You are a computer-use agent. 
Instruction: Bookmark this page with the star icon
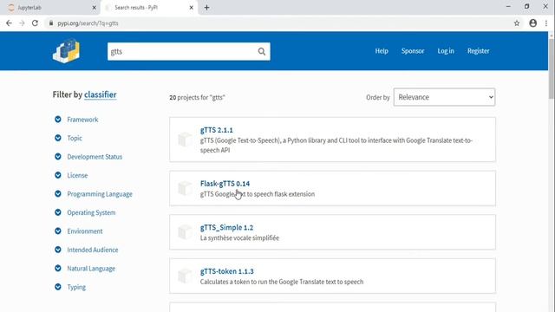[517, 23]
